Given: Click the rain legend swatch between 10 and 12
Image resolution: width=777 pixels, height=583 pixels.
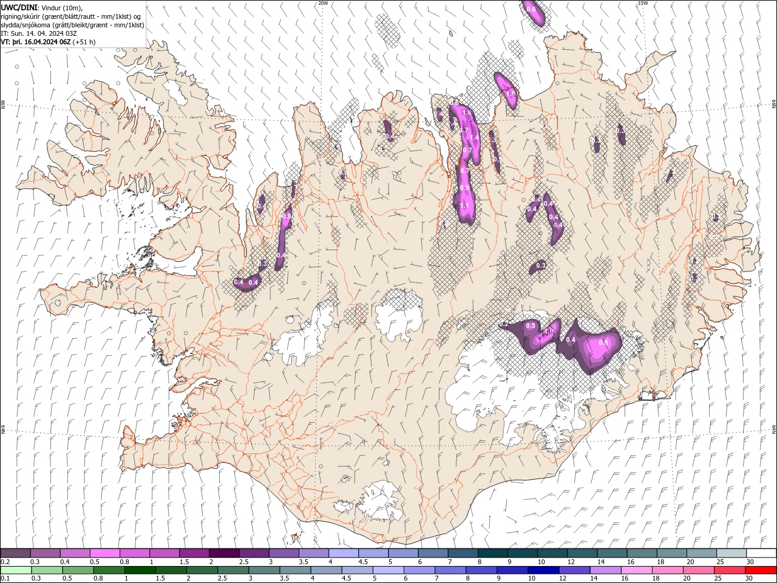Looking at the screenshot, I should (543, 570).
